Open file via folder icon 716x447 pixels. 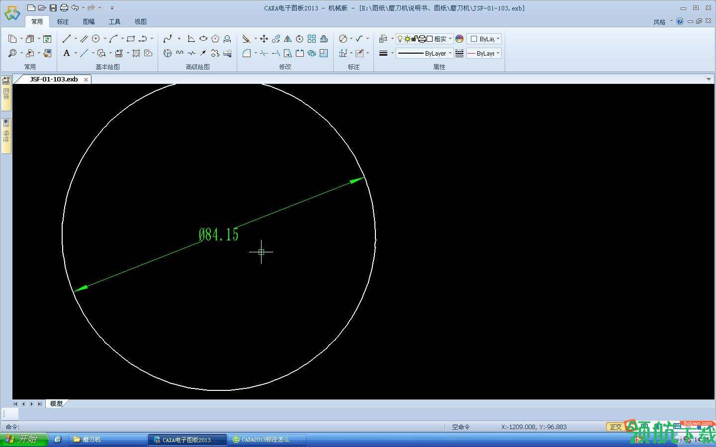coord(42,7)
